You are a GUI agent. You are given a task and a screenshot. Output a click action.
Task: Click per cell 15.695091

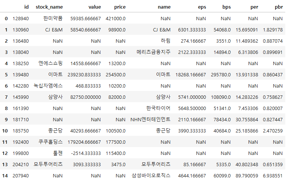(247, 30)
